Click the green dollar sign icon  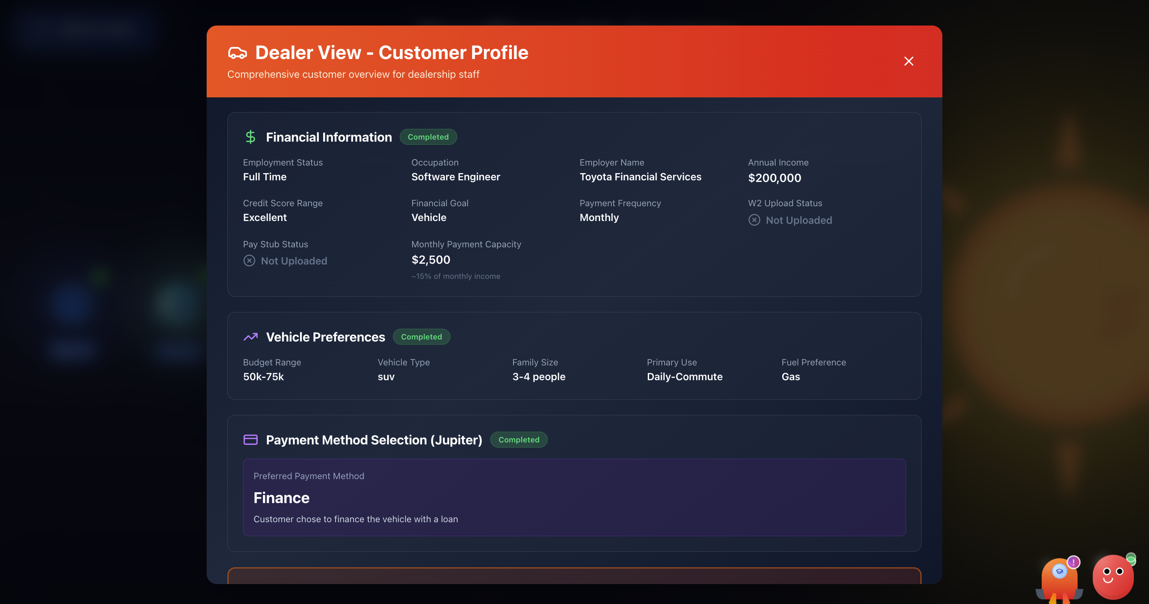[x=250, y=137]
